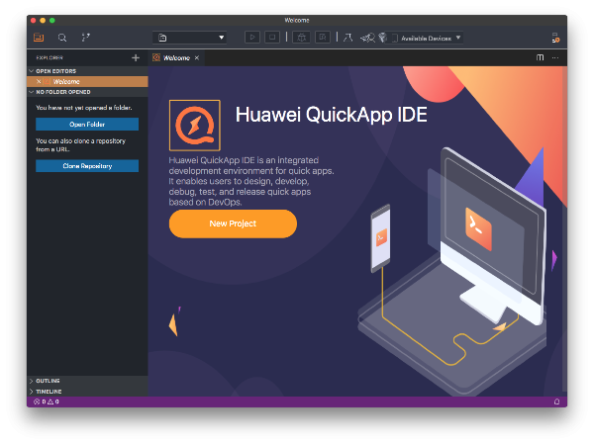Click the orange New Project button
Image resolution: width=594 pixels, height=445 pixels.
click(233, 223)
